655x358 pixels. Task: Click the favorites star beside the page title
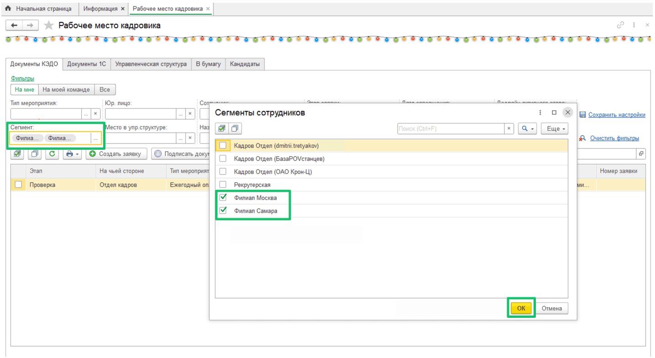coord(49,26)
